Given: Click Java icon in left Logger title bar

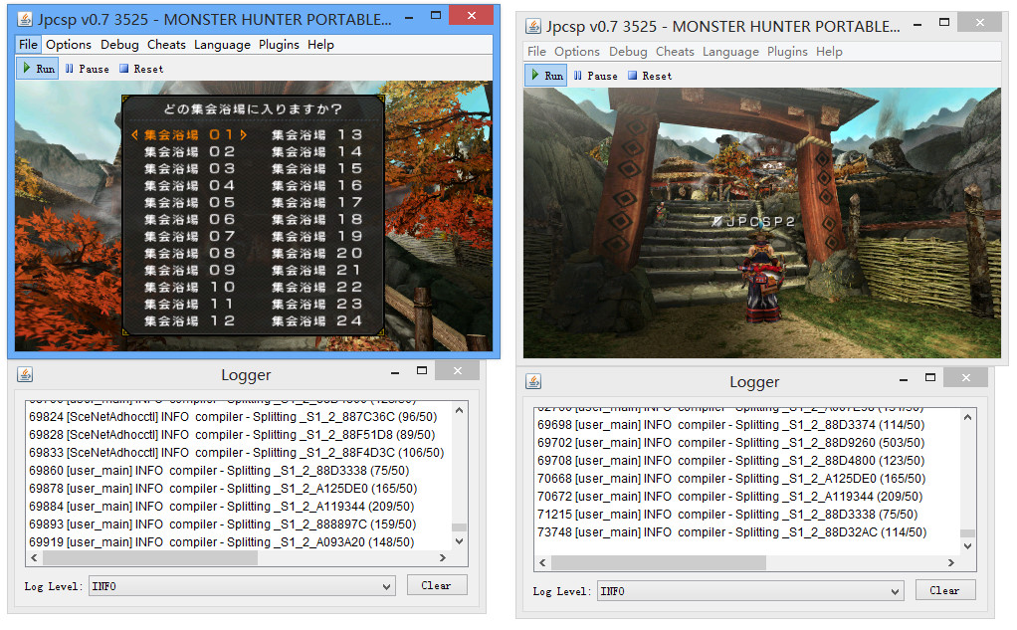Looking at the screenshot, I should pos(26,374).
